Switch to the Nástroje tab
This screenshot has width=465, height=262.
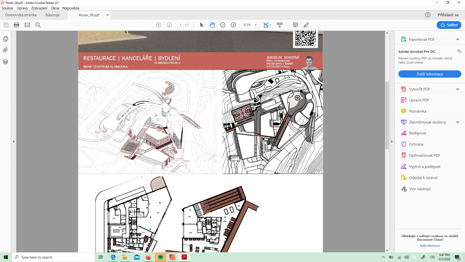pos(53,15)
